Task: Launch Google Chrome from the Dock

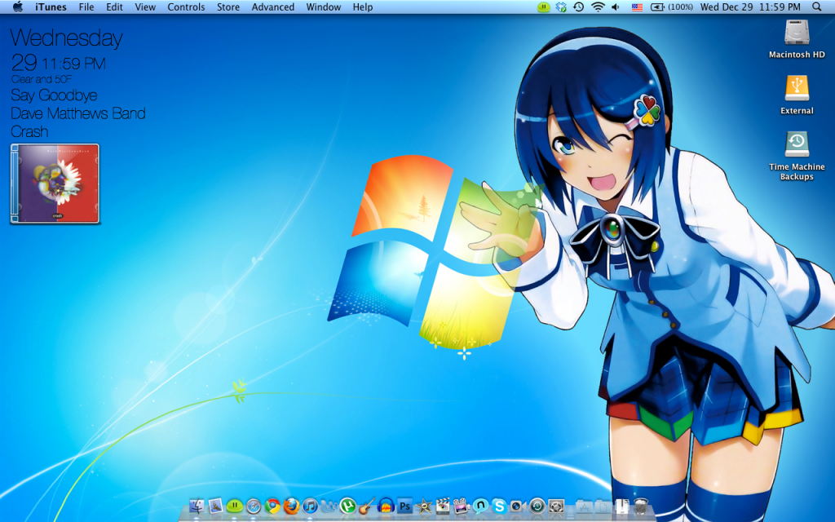Action: (272, 506)
